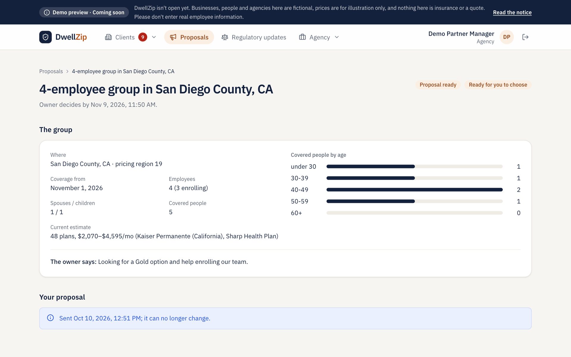Click the page title 4-employee group heading
Viewport: 571px width, 357px height.
156,89
